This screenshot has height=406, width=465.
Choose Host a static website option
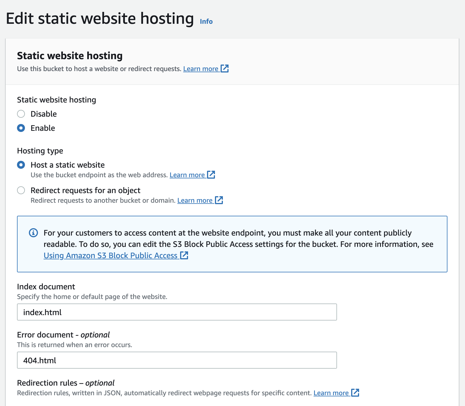pyautogui.click(x=21, y=165)
